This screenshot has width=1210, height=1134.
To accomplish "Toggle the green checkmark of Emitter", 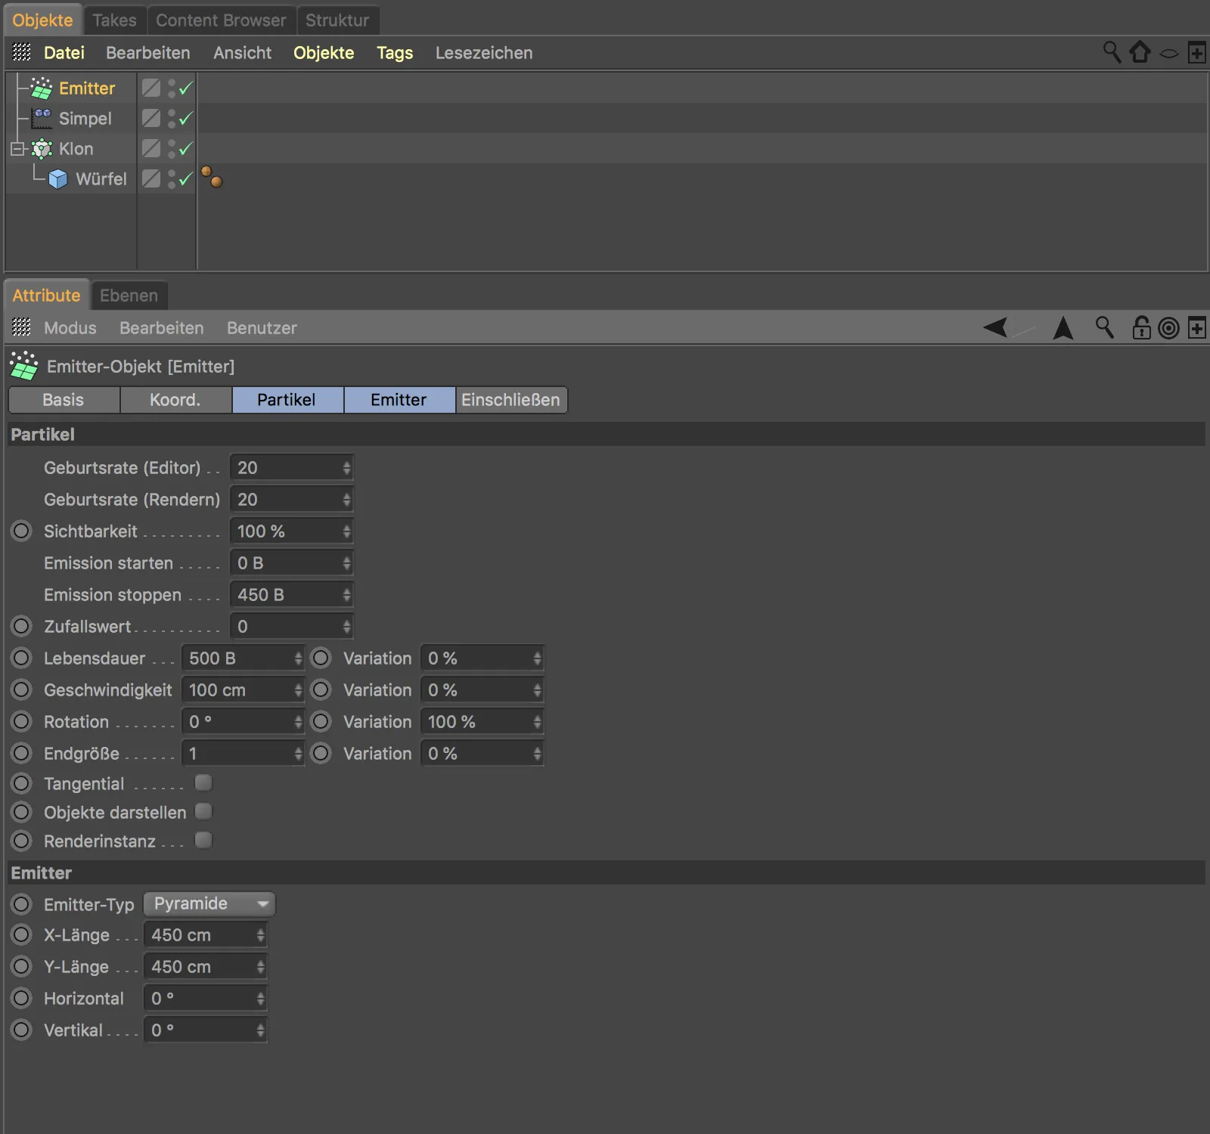I will tap(186, 88).
